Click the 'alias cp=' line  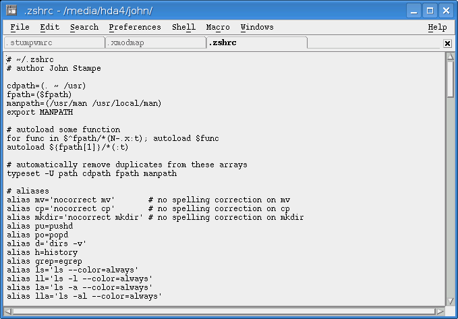coord(148,208)
